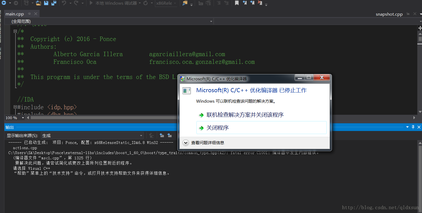Click the Increase Indent icon
The image size is (422, 213).
(x=226, y=3)
